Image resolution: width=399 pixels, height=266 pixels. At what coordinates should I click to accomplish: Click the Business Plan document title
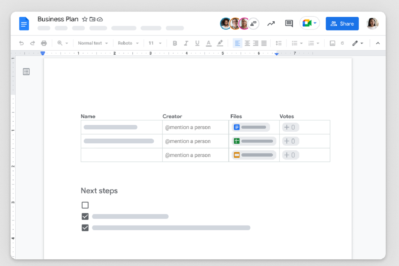(58, 19)
